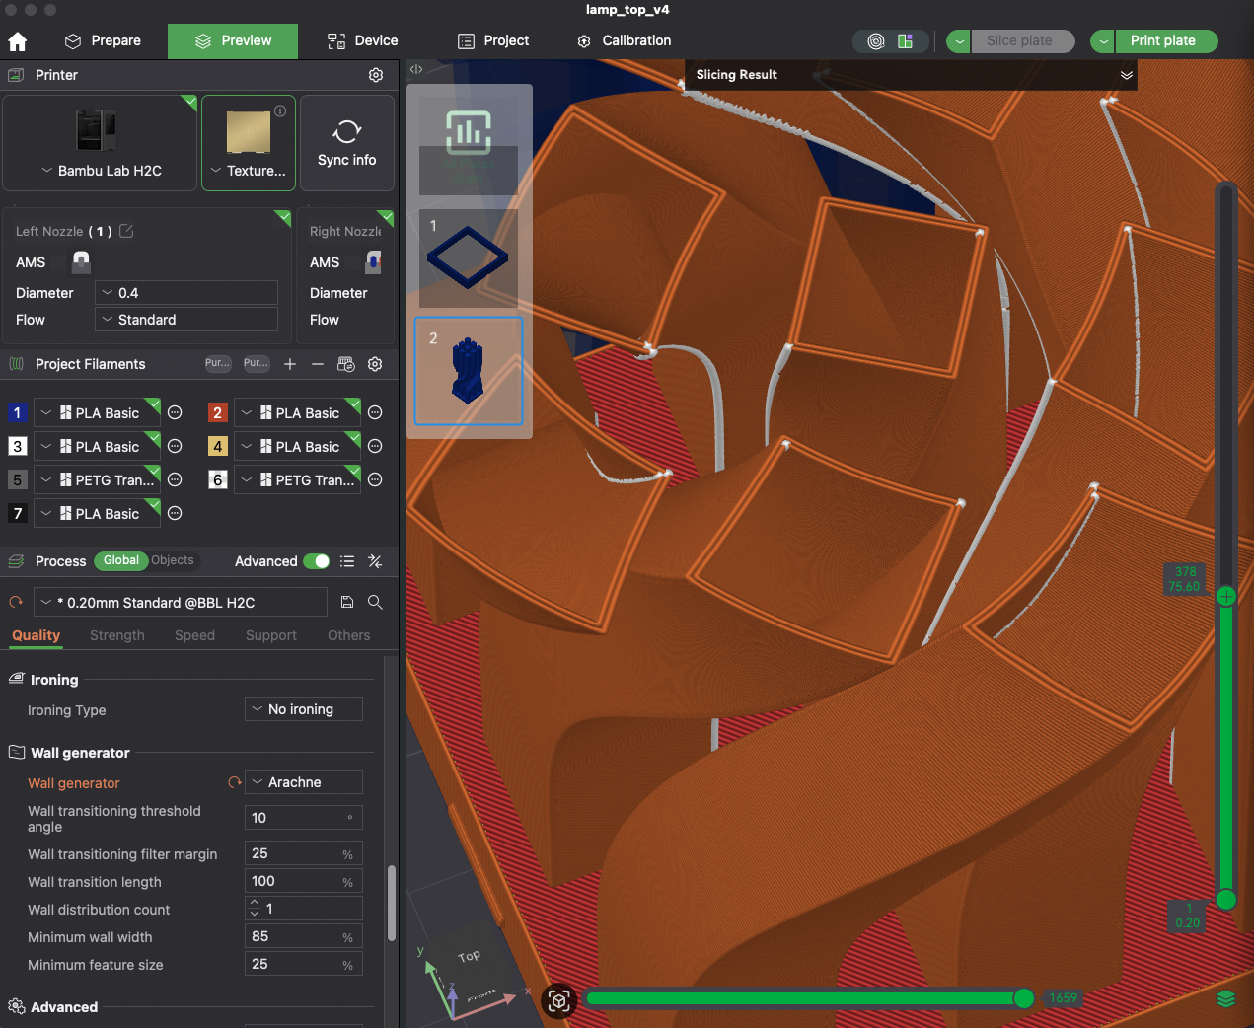Open the Device tab
This screenshot has width=1254, height=1028.
point(361,40)
